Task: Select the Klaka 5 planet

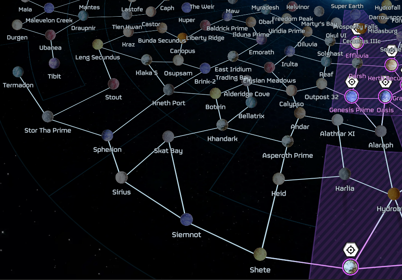Action: point(146,59)
